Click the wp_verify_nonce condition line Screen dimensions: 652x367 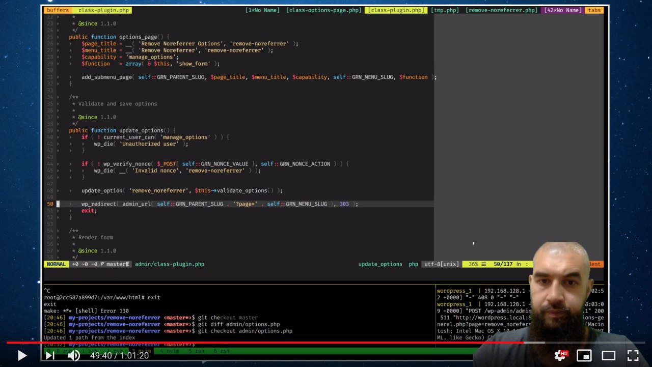[215, 164]
